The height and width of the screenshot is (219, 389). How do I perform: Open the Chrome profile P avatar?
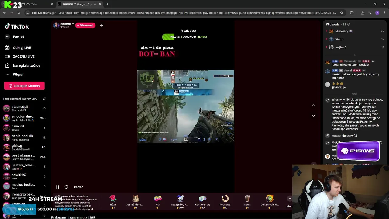[x=377, y=13]
